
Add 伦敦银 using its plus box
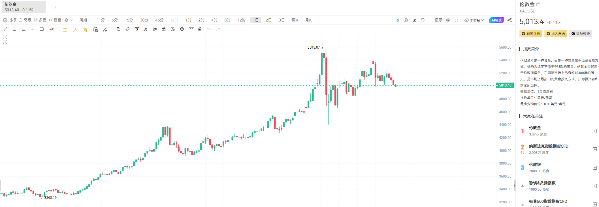coord(595,168)
